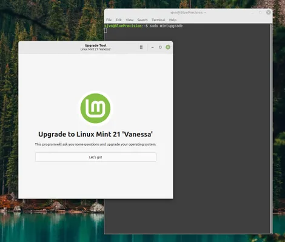
Task: Click the "This program will ask you" description text
Action: [x=95, y=144]
